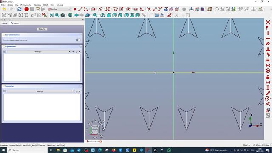The height and width of the screenshot is (153, 272).
Task: Open constraints settings dropdown arrow
Action: [79, 52]
